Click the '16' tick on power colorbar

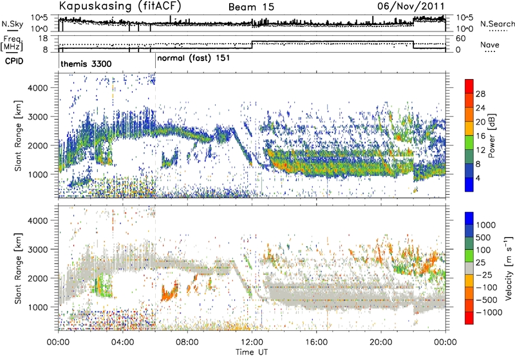[x=480, y=136]
